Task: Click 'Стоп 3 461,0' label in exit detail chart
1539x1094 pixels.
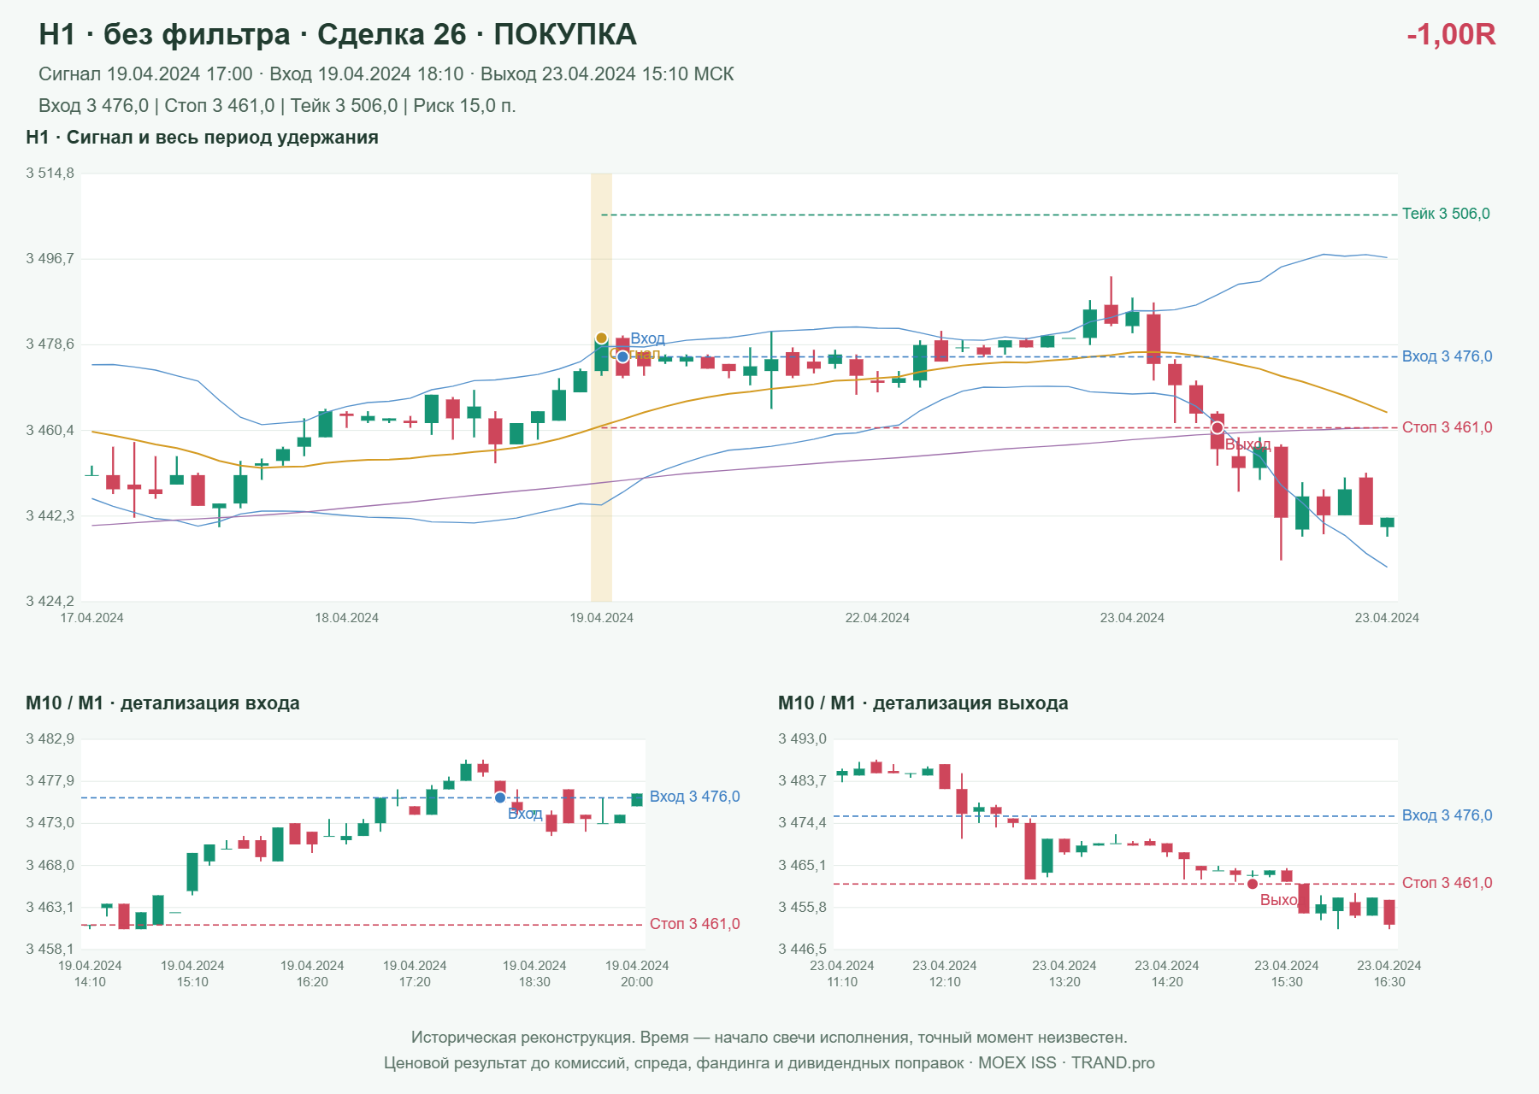Action: tap(1447, 883)
